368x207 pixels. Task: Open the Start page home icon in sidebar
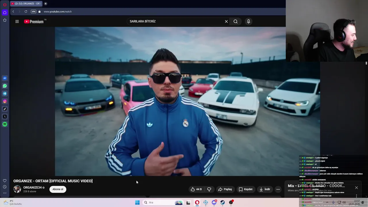[x=5, y=12]
